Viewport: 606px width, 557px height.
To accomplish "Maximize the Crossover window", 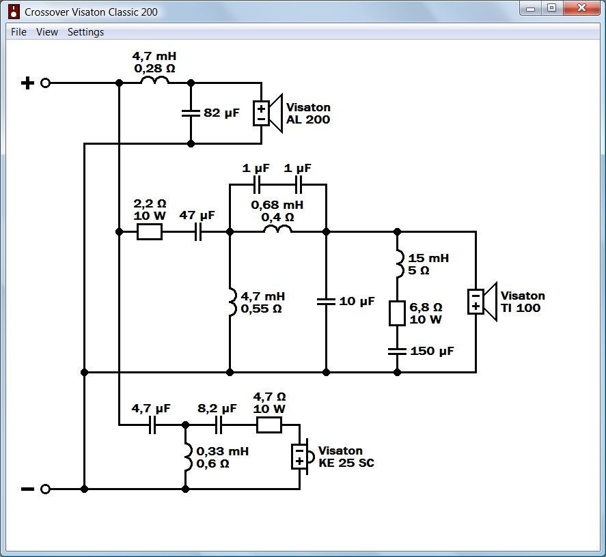I will pos(552,8).
